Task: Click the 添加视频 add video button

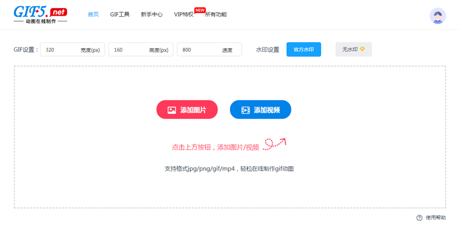Action: pyautogui.click(x=260, y=110)
